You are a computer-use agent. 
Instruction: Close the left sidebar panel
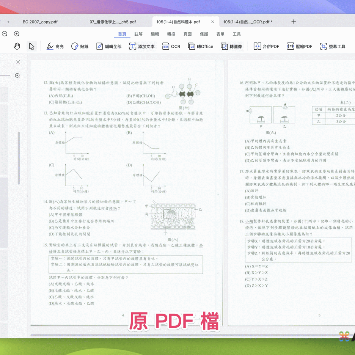click(18, 62)
